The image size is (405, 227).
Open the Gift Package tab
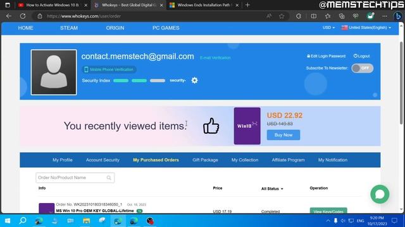(x=205, y=160)
